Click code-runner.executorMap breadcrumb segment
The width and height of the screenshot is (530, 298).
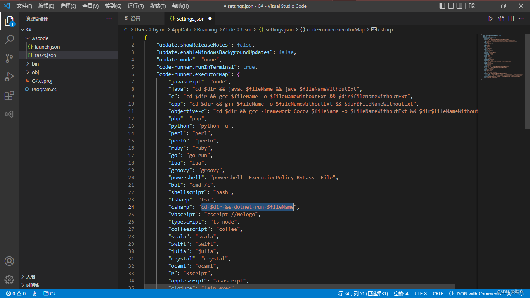coord(332,29)
